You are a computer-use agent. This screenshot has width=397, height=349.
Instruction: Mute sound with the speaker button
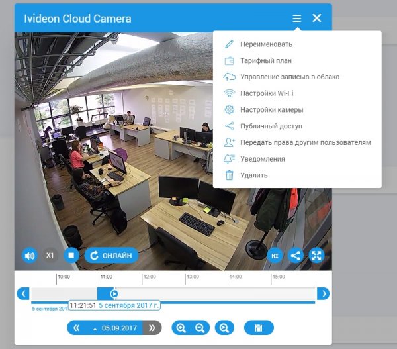coord(30,255)
